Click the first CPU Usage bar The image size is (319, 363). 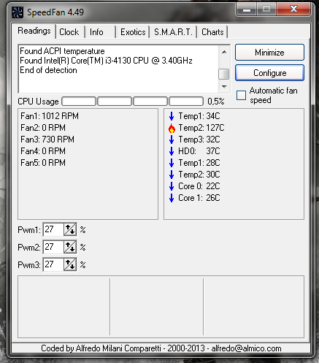[x=79, y=102]
